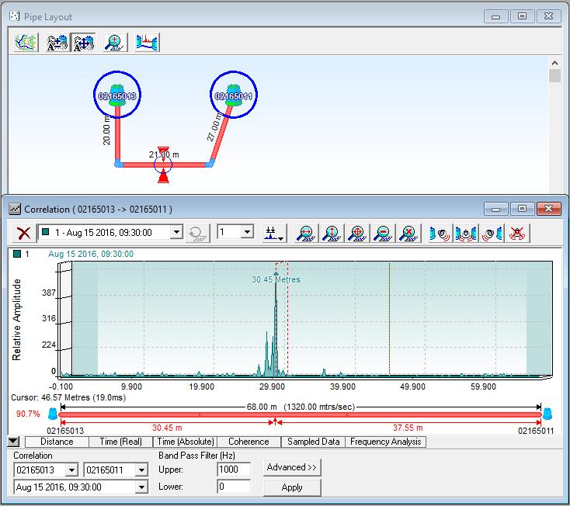
Task: Click the stop audio crossed-out icon
Action: [x=517, y=233]
